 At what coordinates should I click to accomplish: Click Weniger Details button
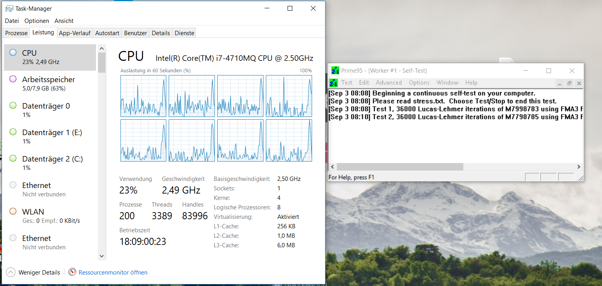tap(34, 272)
